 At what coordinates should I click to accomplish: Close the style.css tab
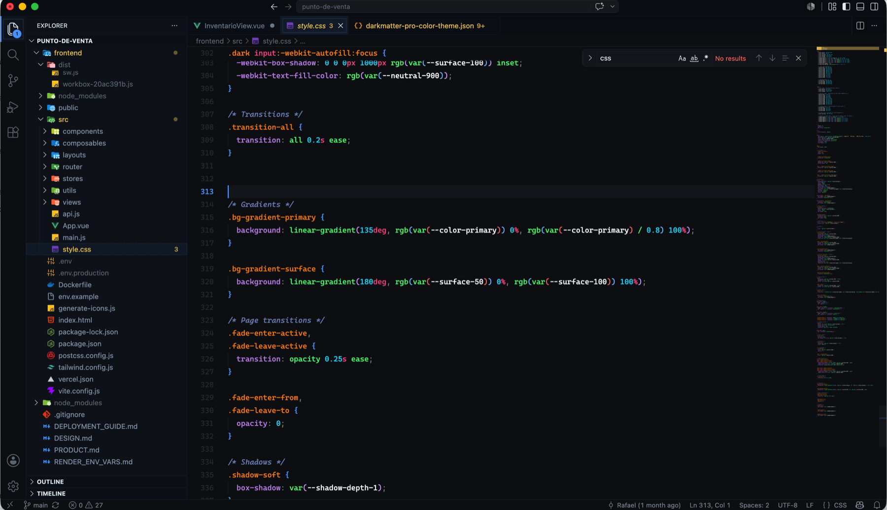click(x=341, y=26)
